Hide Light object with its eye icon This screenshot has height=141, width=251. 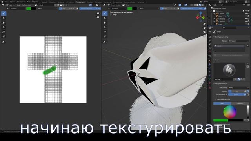coord(246,24)
